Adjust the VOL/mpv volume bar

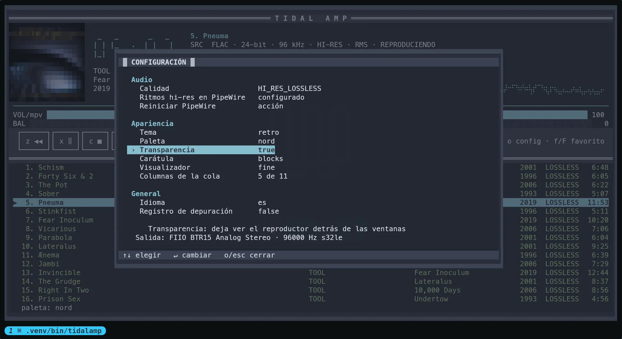[317, 115]
